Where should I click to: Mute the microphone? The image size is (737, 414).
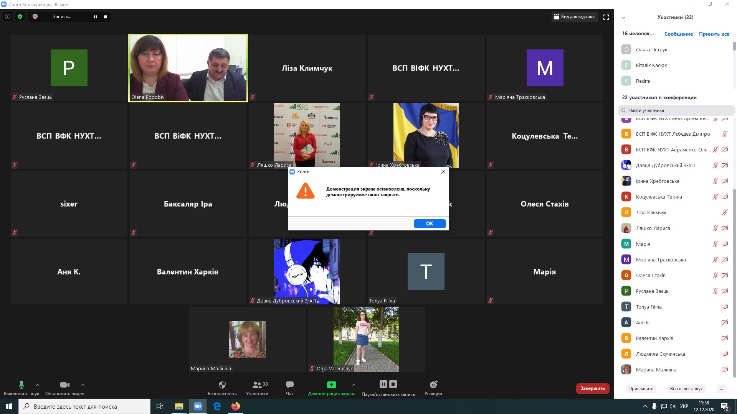(x=21, y=385)
